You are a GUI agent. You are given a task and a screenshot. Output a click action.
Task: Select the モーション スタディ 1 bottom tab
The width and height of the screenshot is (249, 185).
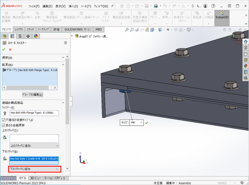point(55,178)
